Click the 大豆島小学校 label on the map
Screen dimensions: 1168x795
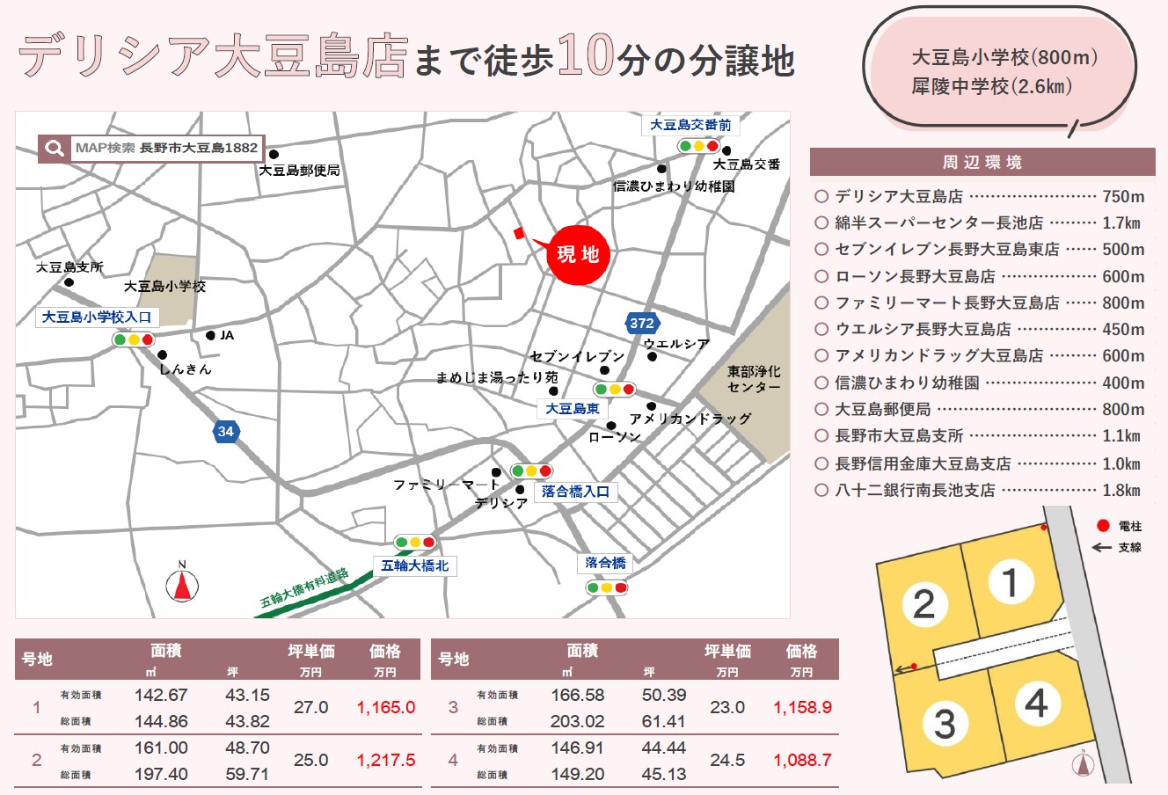(164, 286)
